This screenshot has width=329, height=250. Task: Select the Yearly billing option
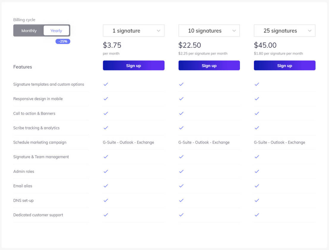[56, 30]
